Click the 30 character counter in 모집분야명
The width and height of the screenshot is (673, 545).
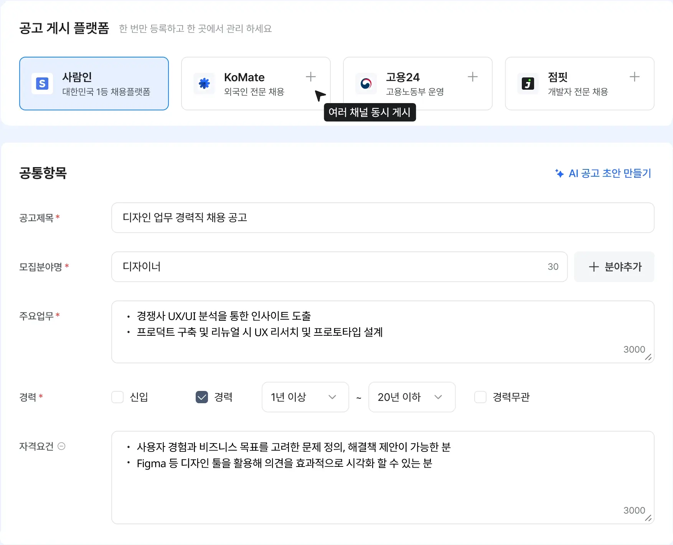(553, 267)
